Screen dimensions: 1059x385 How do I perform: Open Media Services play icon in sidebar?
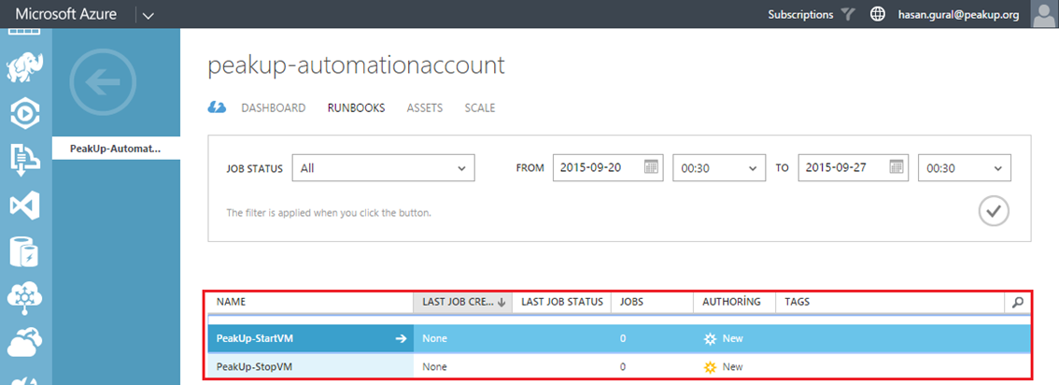[x=25, y=114]
